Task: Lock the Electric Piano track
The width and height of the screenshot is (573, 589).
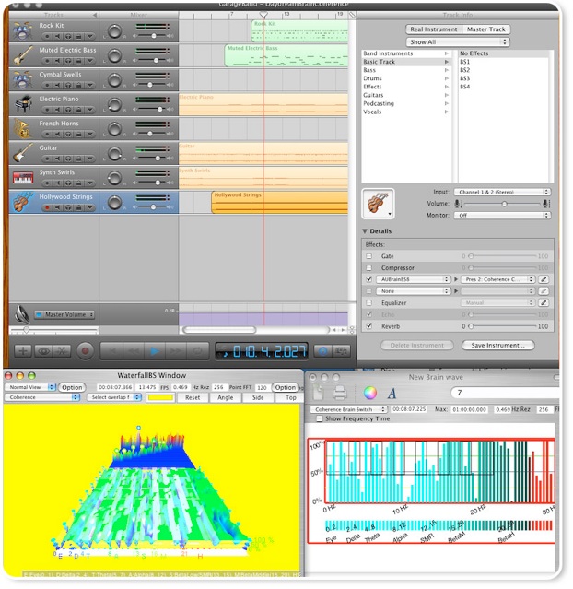Action: [78, 110]
